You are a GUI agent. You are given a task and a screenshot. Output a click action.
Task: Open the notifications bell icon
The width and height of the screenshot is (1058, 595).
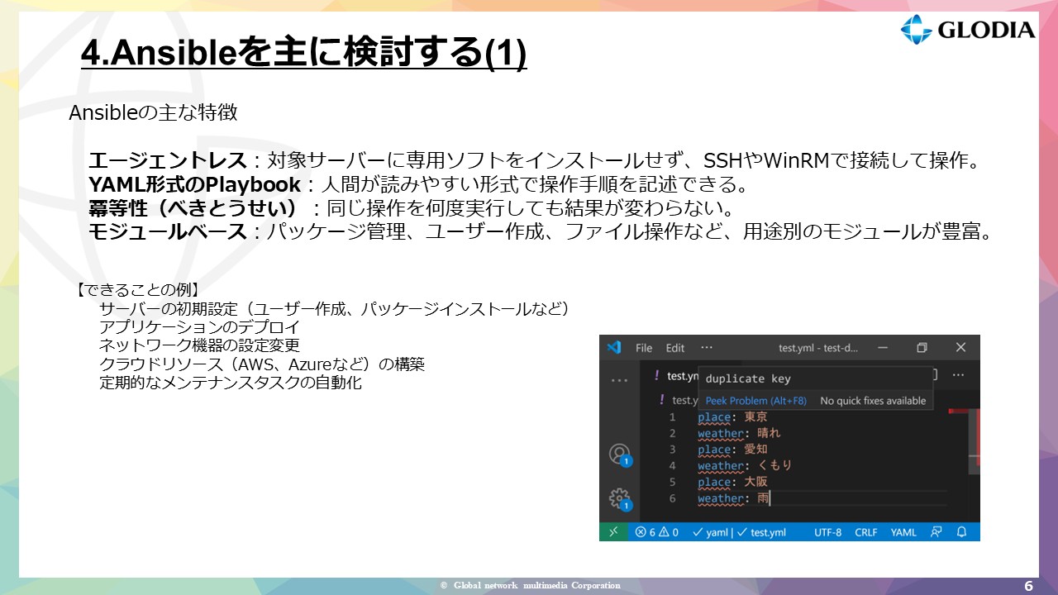962,532
